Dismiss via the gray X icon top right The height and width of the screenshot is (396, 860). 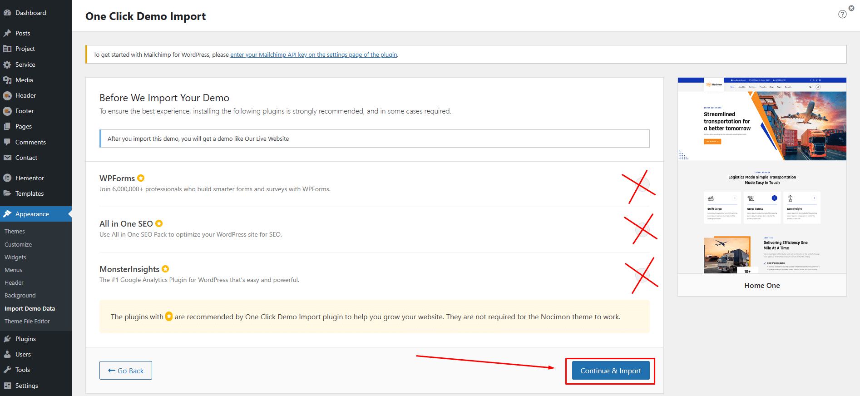851,8
